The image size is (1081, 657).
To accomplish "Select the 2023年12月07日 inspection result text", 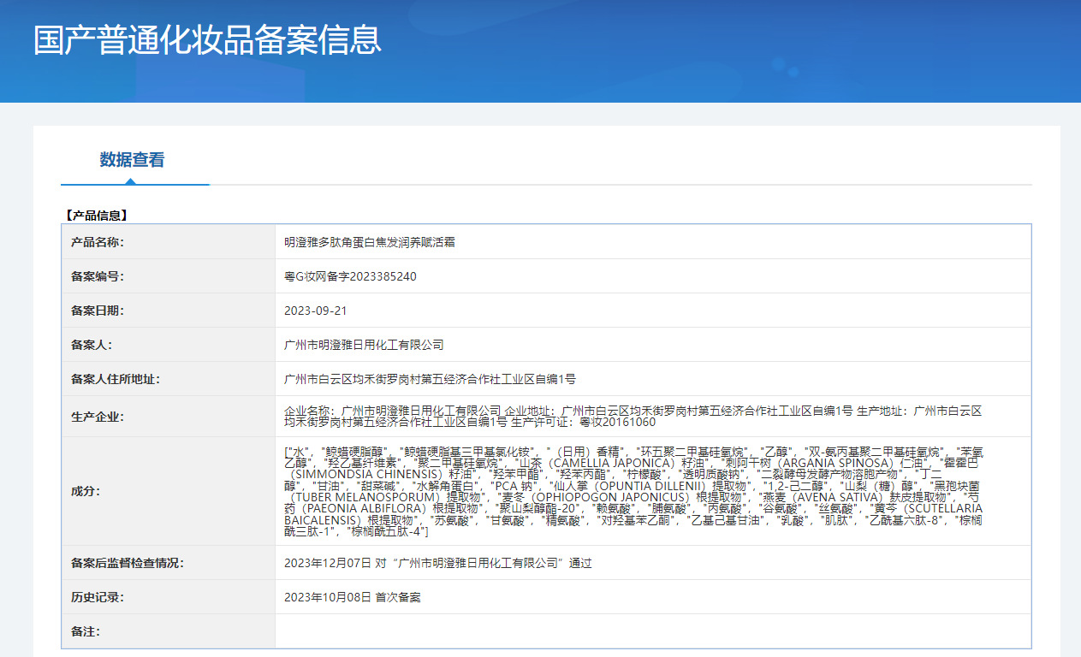I will click(x=438, y=563).
